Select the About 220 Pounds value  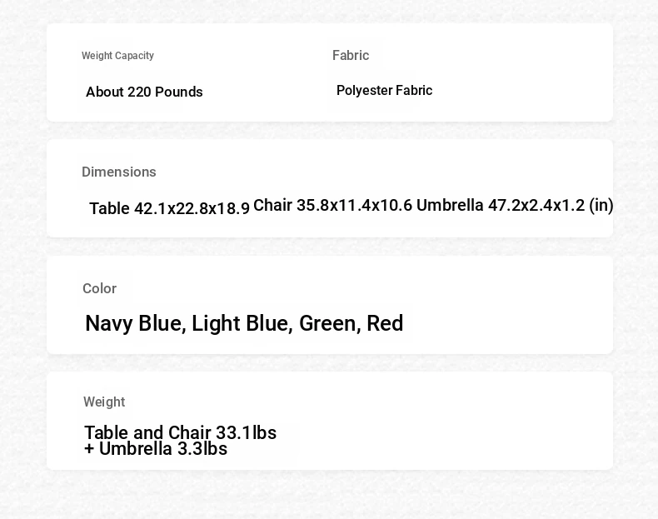[x=144, y=92]
